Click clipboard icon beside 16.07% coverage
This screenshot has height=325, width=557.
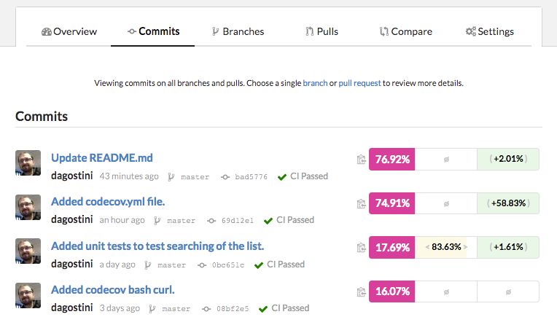(x=362, y=292)
